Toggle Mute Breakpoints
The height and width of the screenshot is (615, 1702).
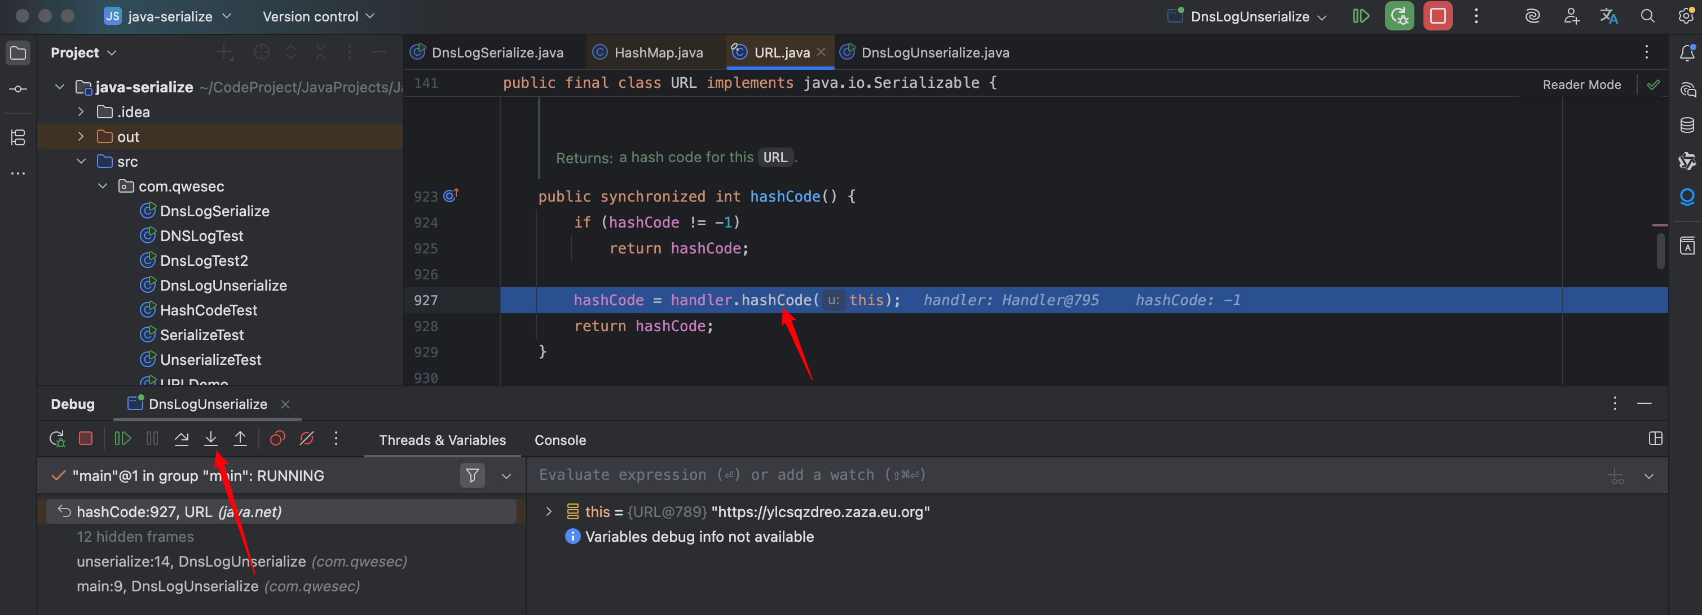coord(307,439)
